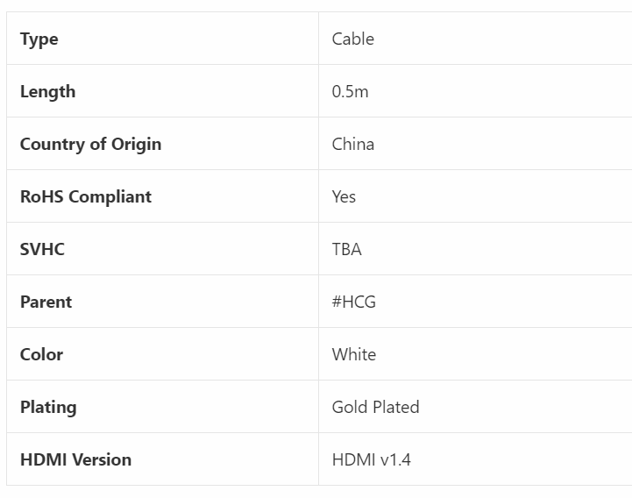The image size is (632, 498).
Task: Select the 'China' value text
Action: 353,144
